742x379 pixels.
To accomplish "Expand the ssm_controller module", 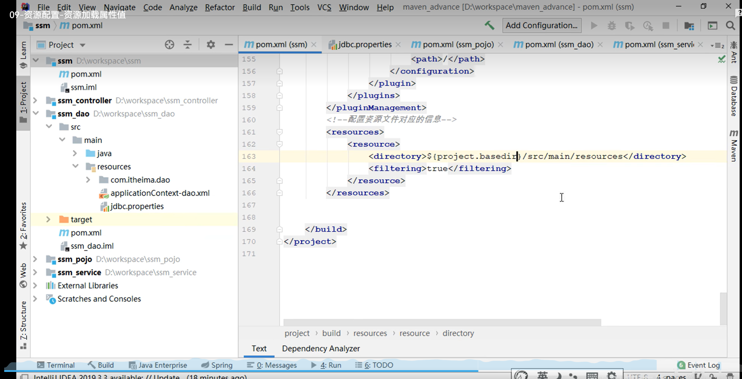I will click(35, 101).
